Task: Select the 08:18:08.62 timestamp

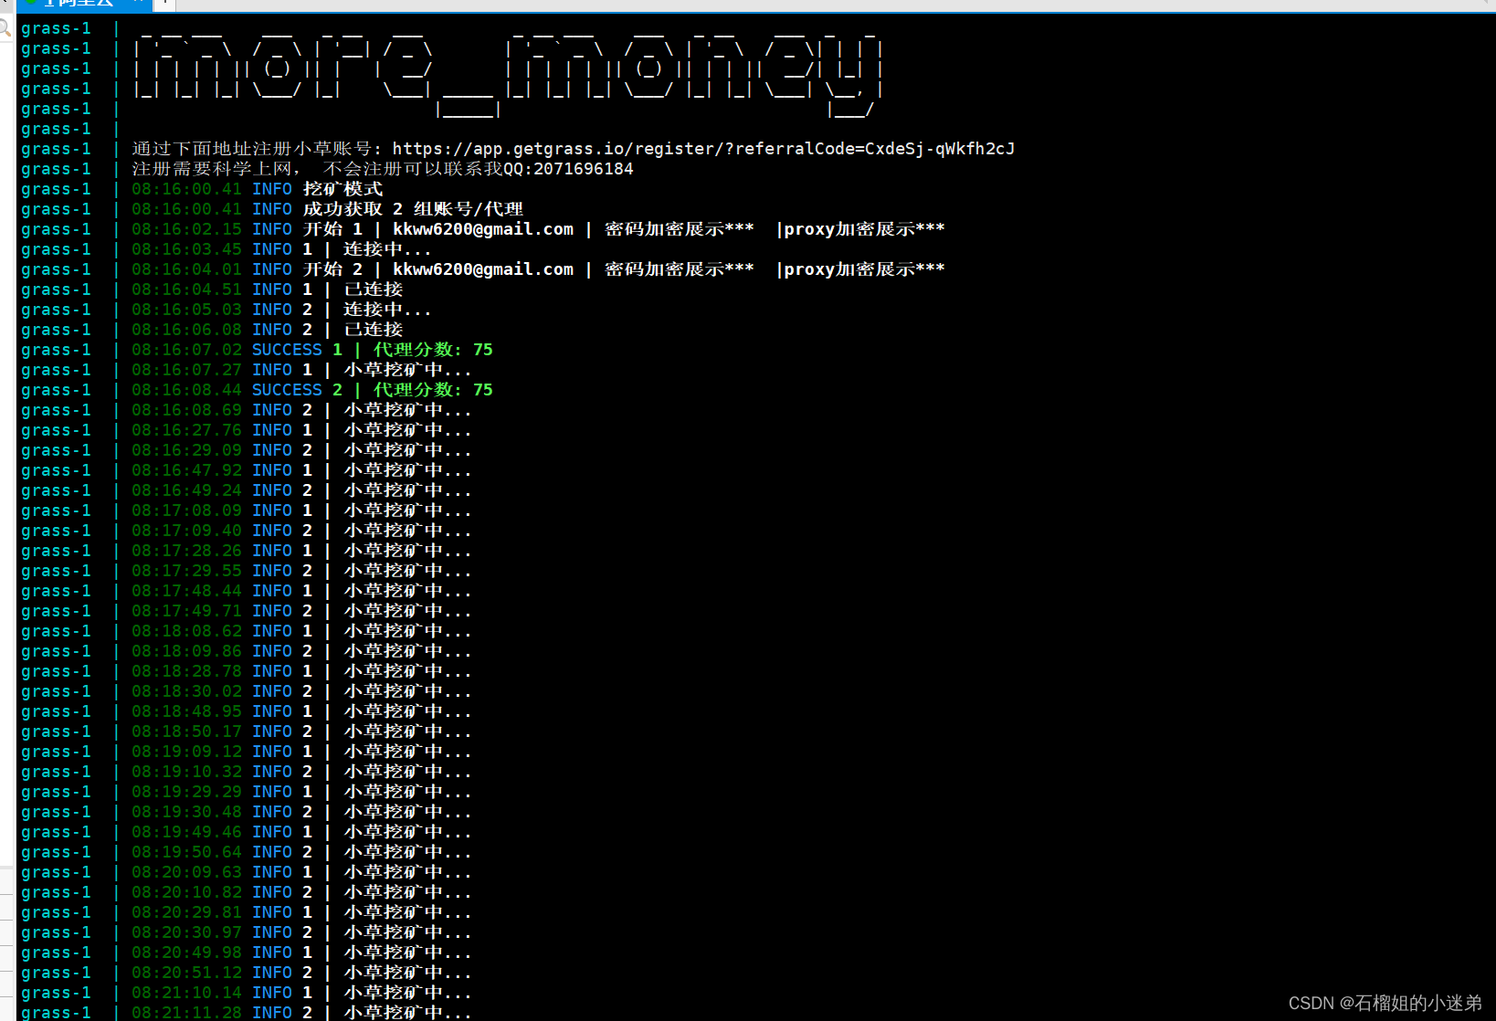Action: pyautogui.click(x=186, y=631)
